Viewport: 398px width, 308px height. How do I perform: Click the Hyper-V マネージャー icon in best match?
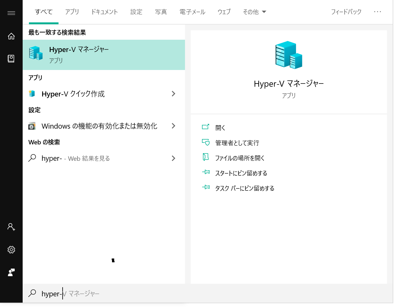(36, 53)
